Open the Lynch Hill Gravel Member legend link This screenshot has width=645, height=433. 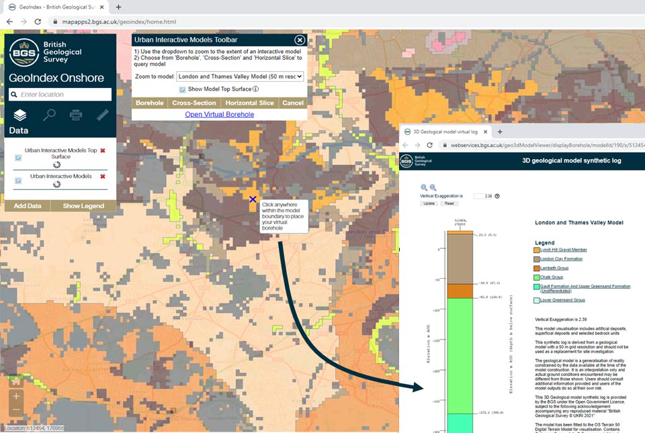click(x=563, y=250)
